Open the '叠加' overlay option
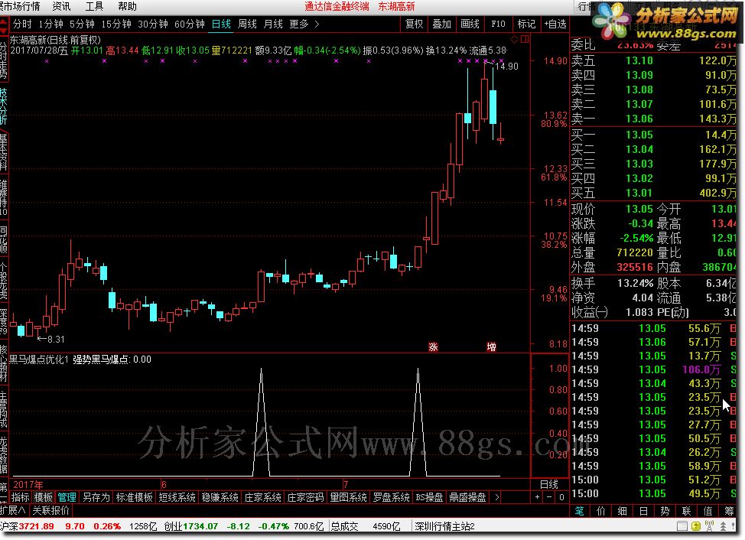This screenshot has width=745, height=540. click(442, 24)
